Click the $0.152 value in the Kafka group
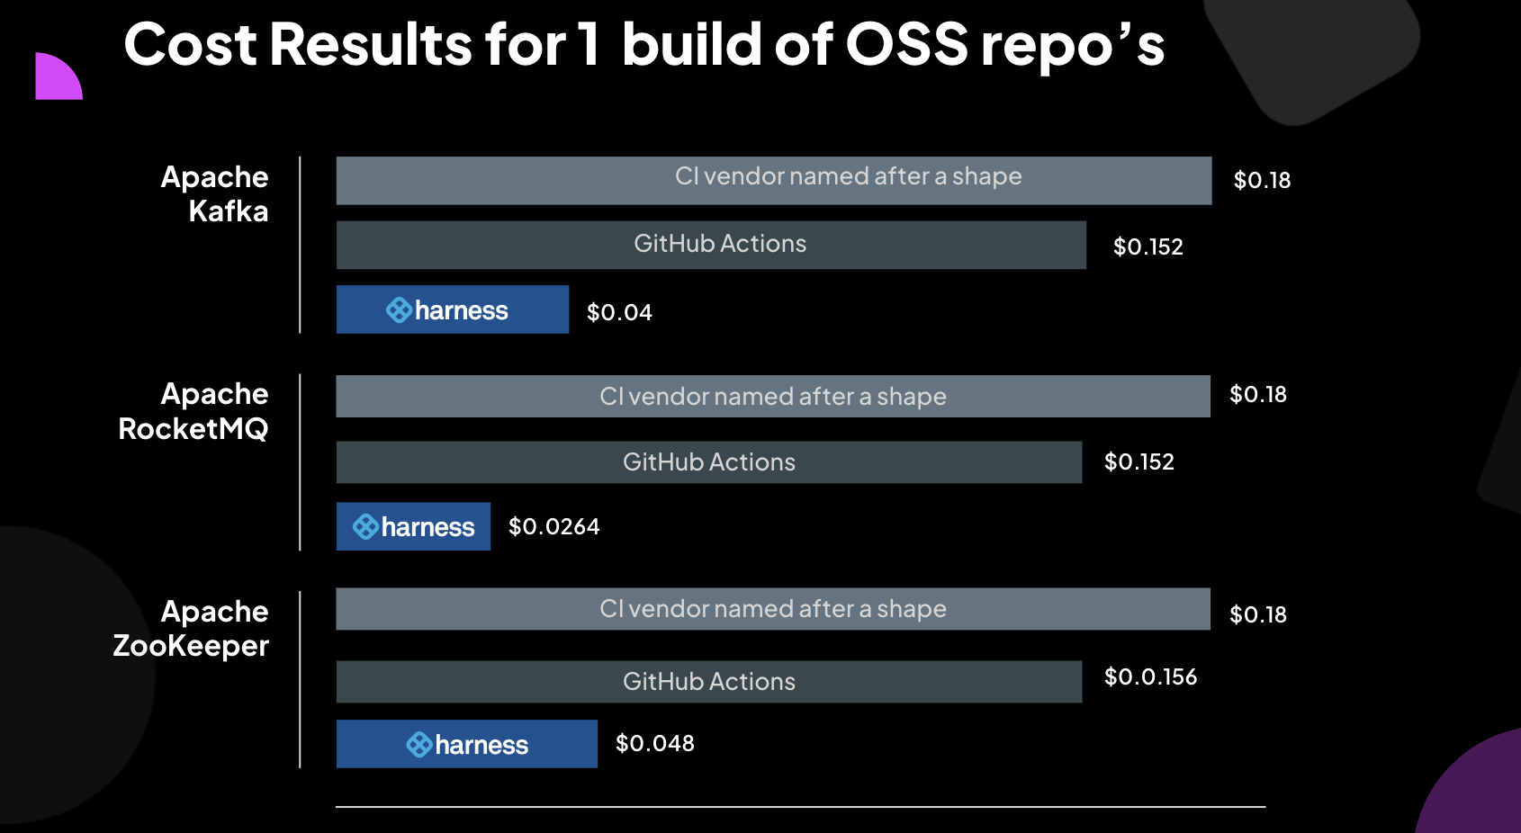Viewport: 1521px width, 833px height. point(1147,247)
